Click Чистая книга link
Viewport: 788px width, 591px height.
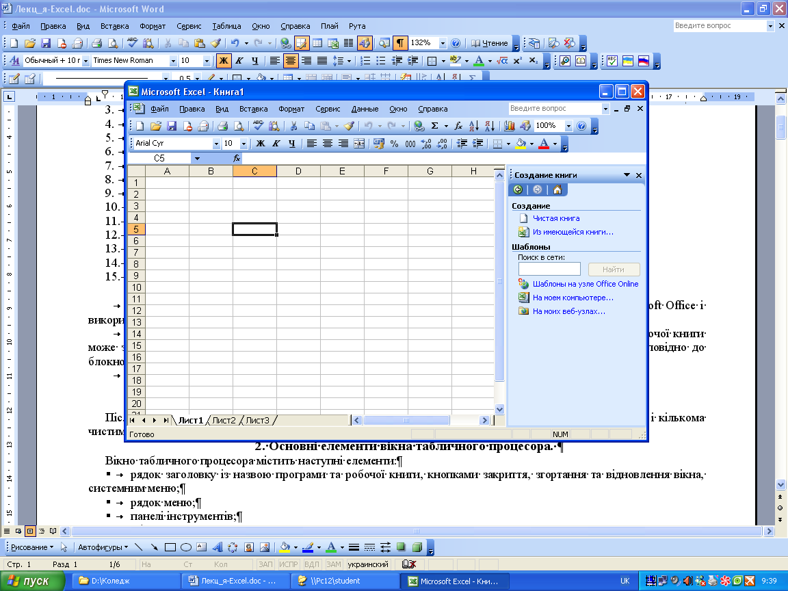point(556,219)
